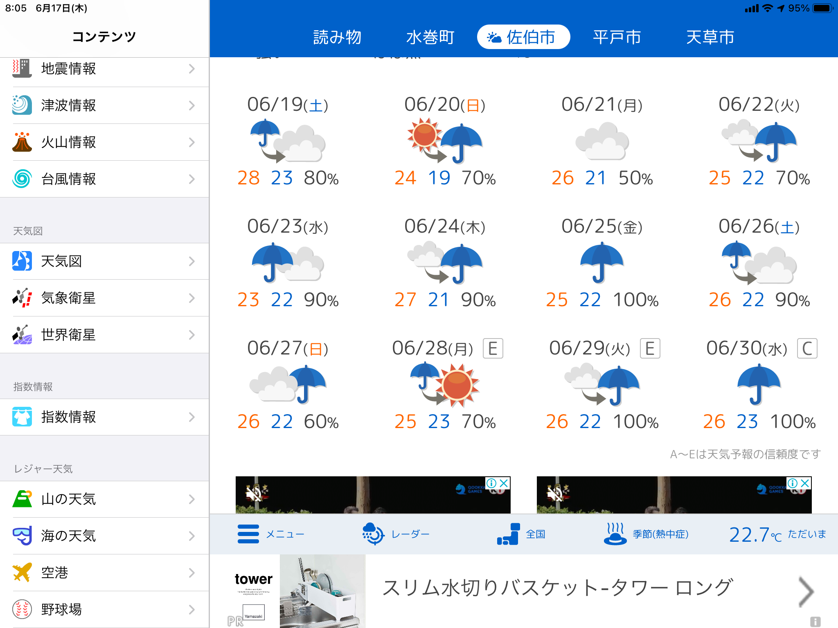Tap the volcano information icon
Image resolution: width=838 pixels, height=628 pixels.
point(22,142)
